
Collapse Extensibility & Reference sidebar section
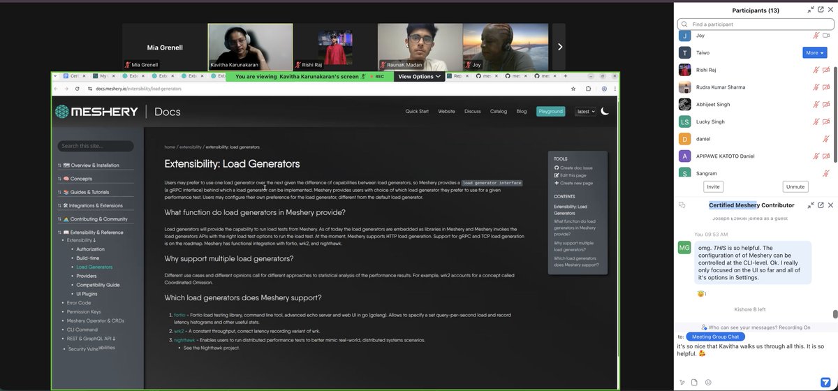[x=90, y=233]
